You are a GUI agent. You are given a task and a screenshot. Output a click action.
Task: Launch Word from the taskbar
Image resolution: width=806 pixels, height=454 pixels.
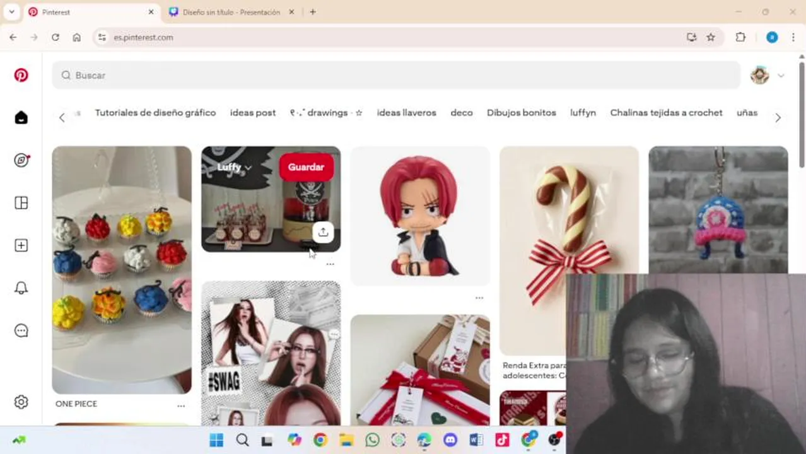tap(476, 440)
